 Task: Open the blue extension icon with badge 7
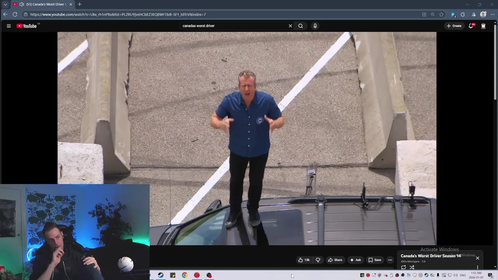[x=453, y=14]
